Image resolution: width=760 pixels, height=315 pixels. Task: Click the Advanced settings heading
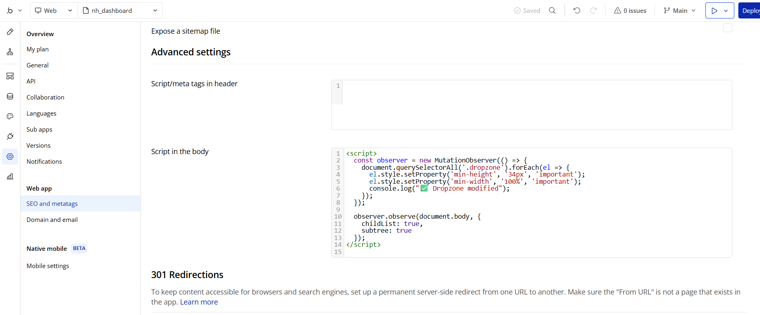[191, 52]
